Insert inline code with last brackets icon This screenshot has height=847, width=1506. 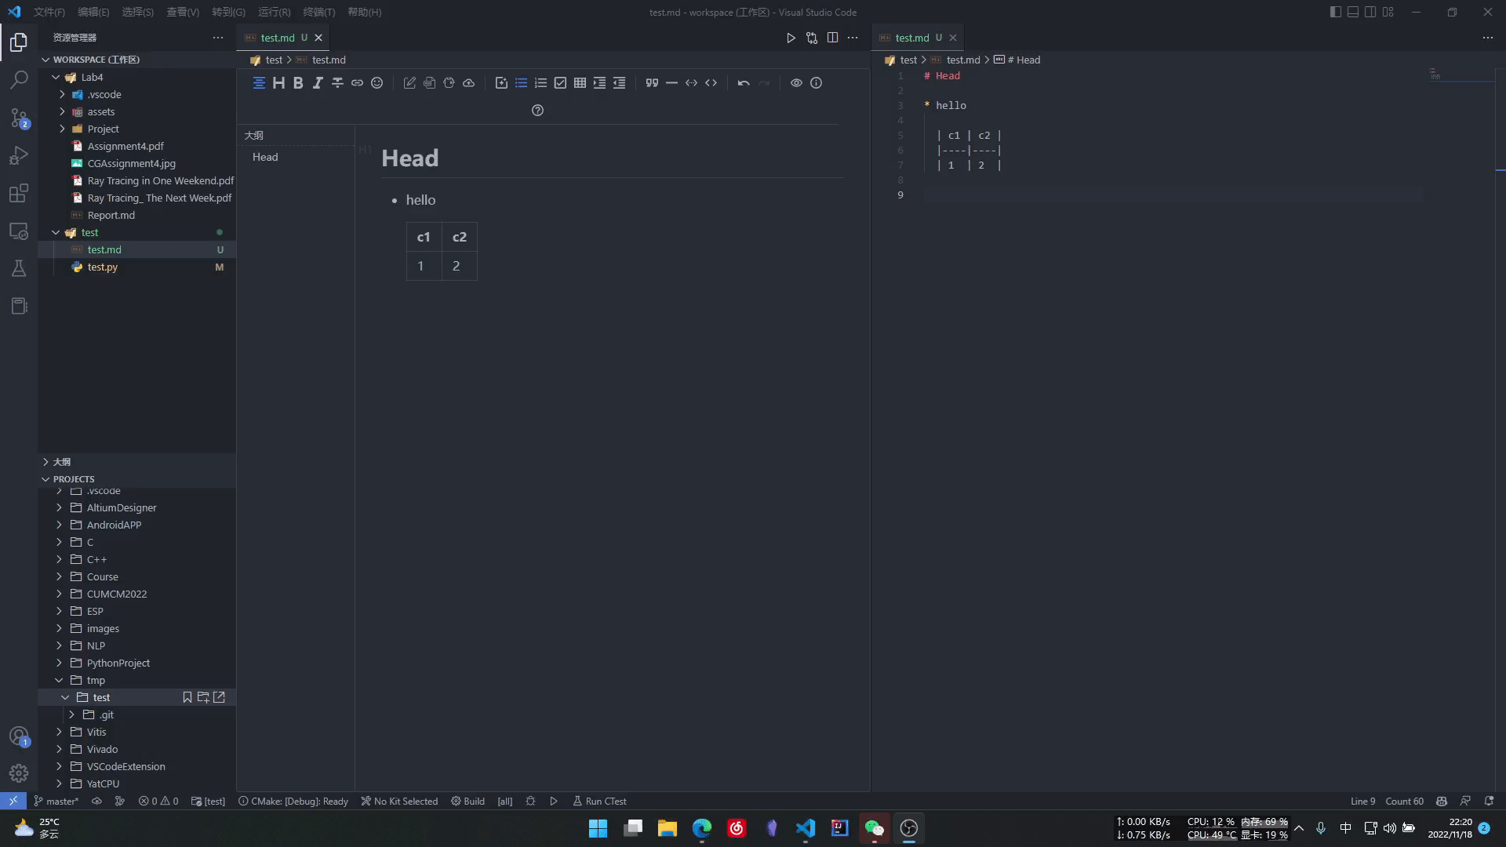coord(711,83)
